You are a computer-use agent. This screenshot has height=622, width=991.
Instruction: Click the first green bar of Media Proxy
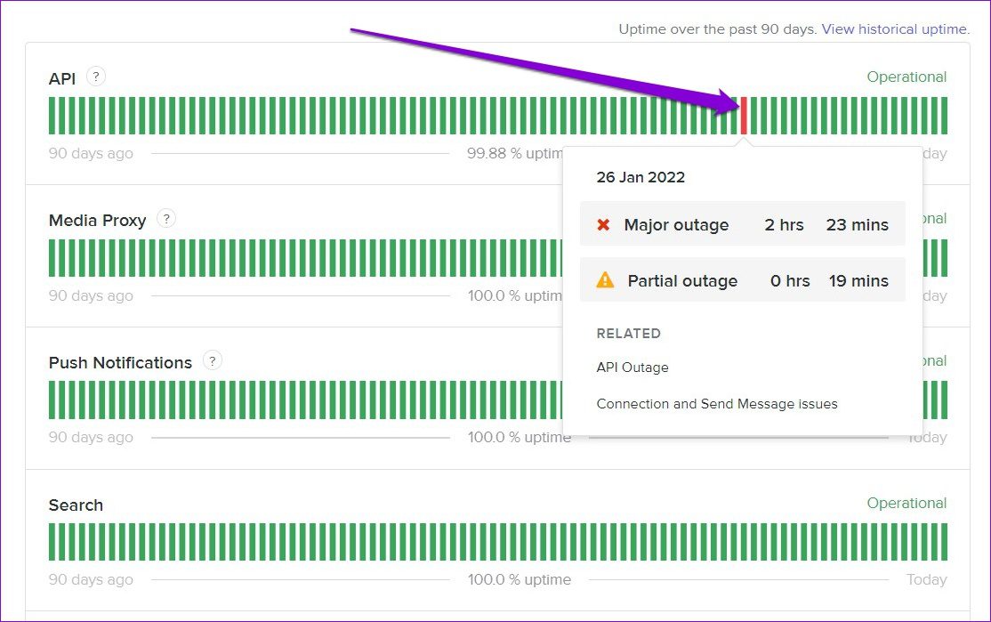52,258
